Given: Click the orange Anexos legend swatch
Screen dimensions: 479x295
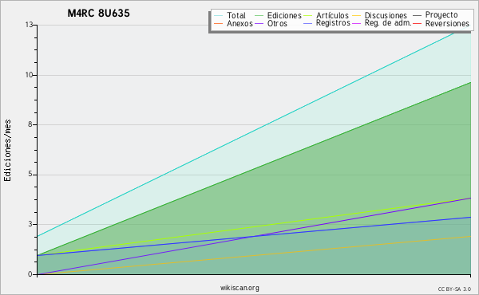Looking at the screenshot, I should pos(219,23).
